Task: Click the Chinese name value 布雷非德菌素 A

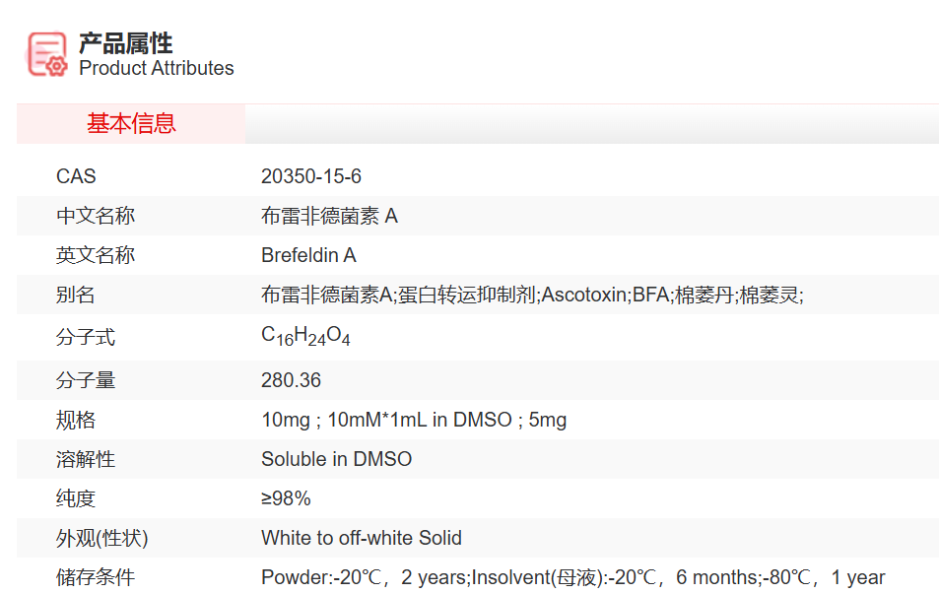Action: coord(329,216)
